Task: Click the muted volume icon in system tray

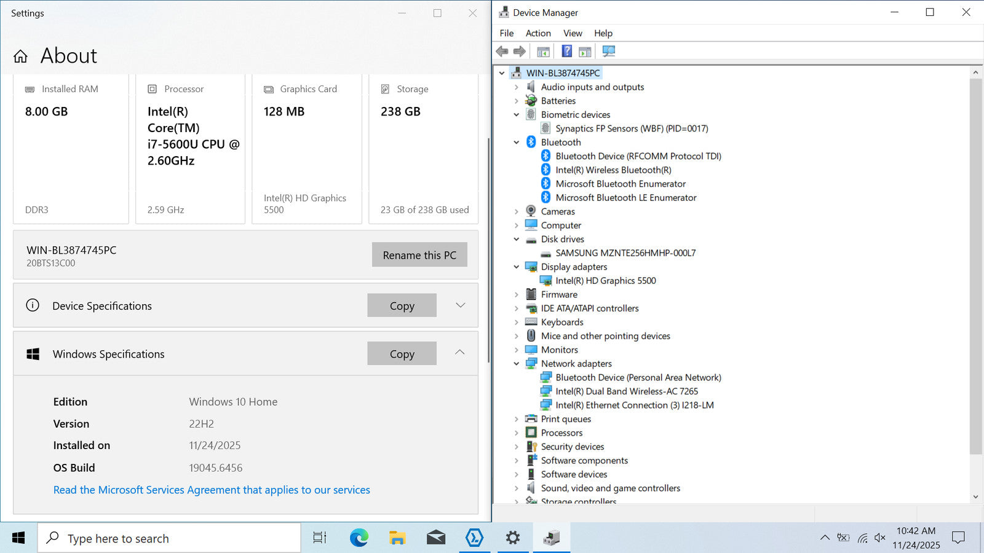Action: [880, 538]
